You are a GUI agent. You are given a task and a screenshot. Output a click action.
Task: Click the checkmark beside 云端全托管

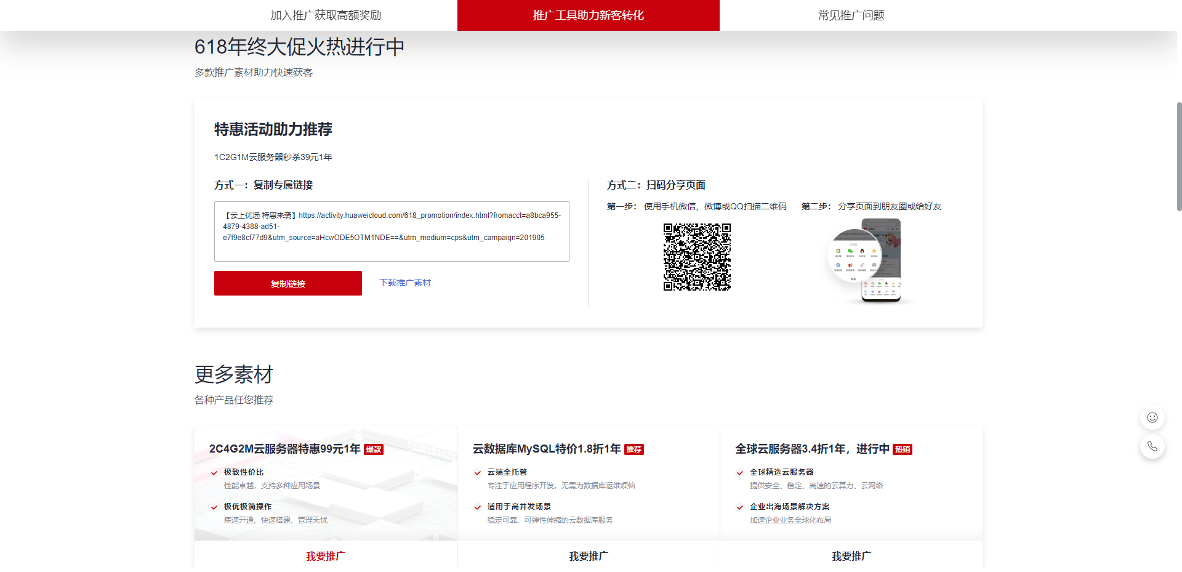tap(478, 473)
